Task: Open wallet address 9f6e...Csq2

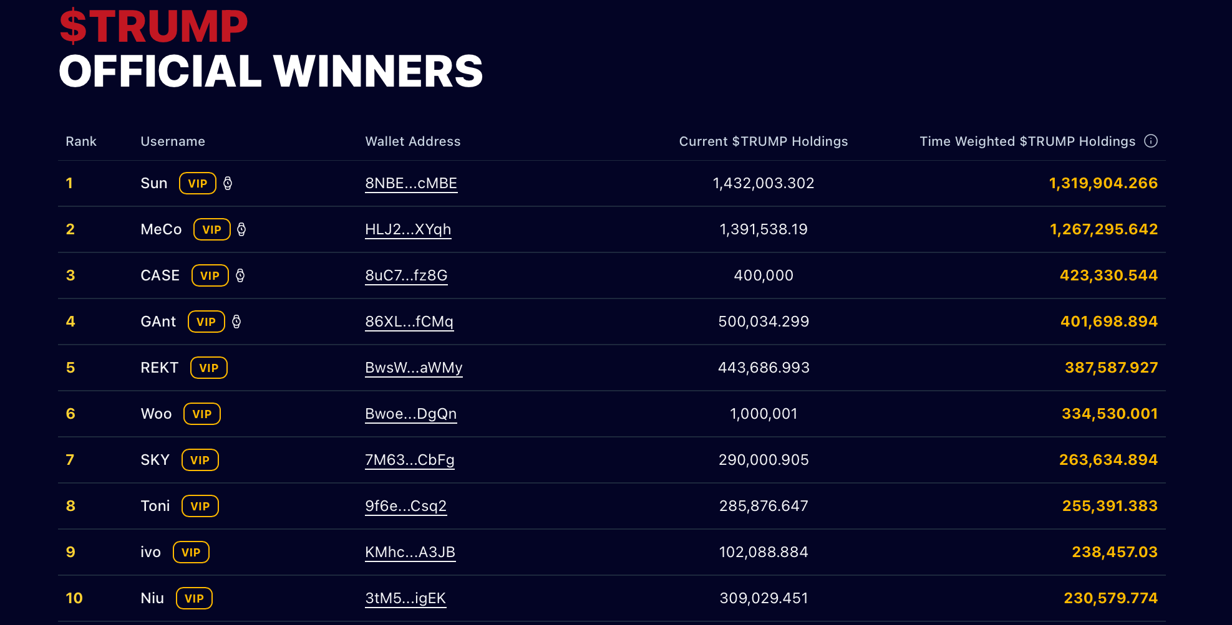Action: 406,506
